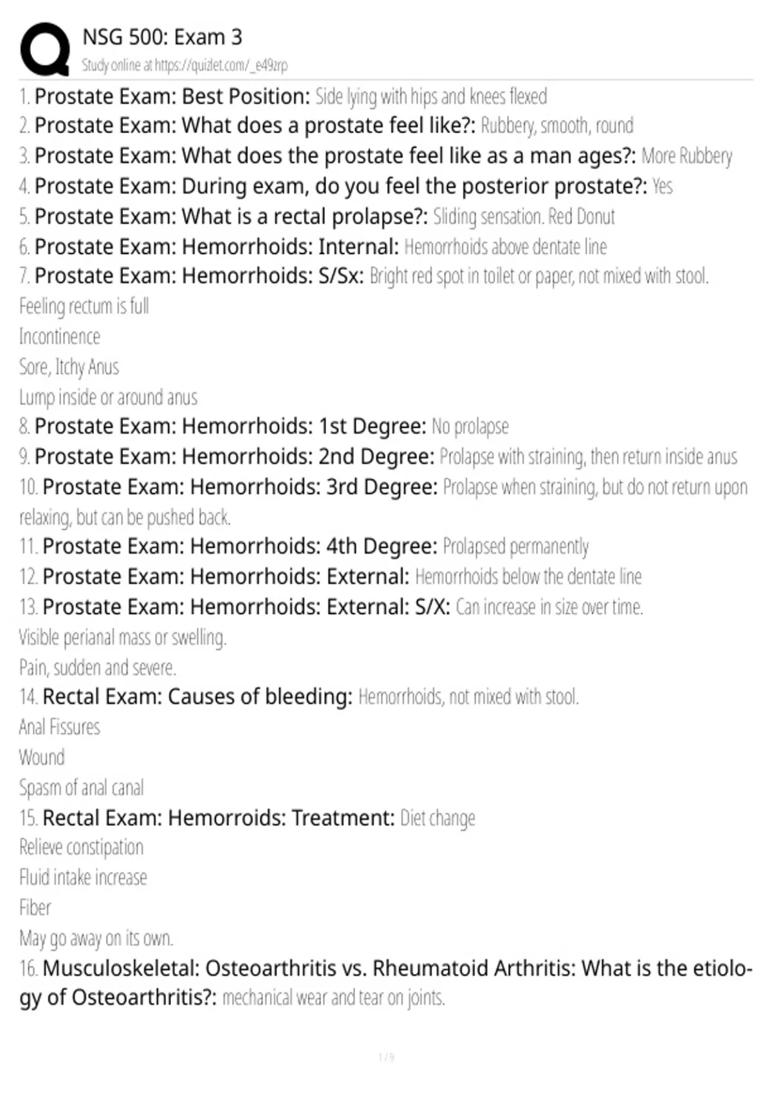Click Rectal Exam: Hemorroids: Treatment term
Screen dimensions: 772x1093
[219, 818]
